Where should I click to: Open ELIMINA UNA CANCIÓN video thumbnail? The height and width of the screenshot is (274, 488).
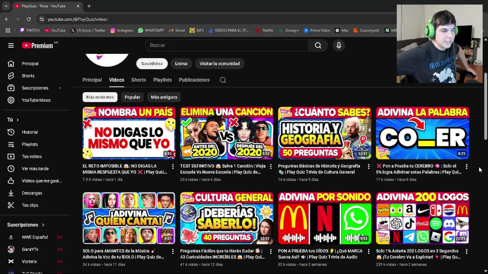point(227,133)
